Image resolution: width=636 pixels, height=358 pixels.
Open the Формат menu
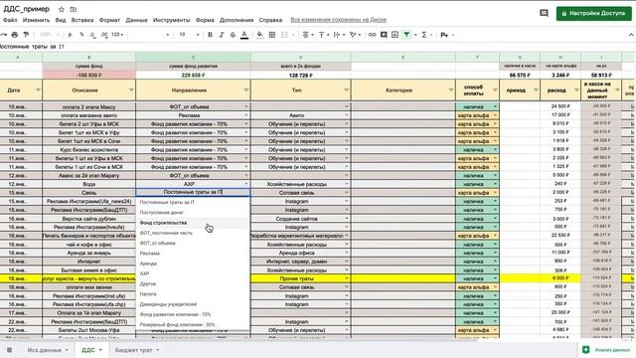click(109, 20)
